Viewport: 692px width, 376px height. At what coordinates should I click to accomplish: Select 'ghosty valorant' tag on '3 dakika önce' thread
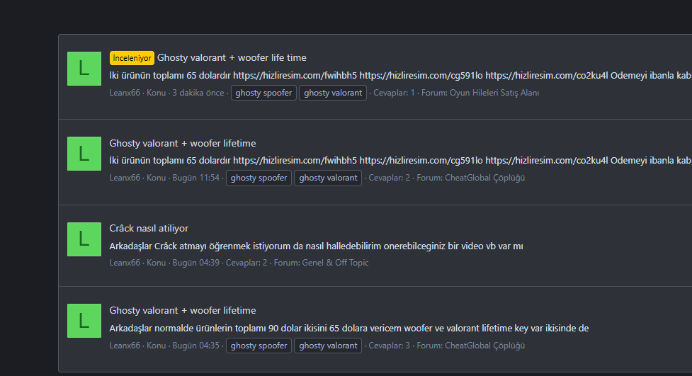(x=333, y=93)
